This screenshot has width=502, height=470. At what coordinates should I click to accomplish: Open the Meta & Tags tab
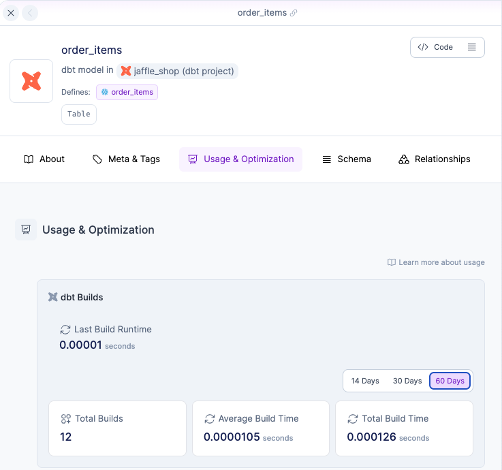click(x=126, y=159)
